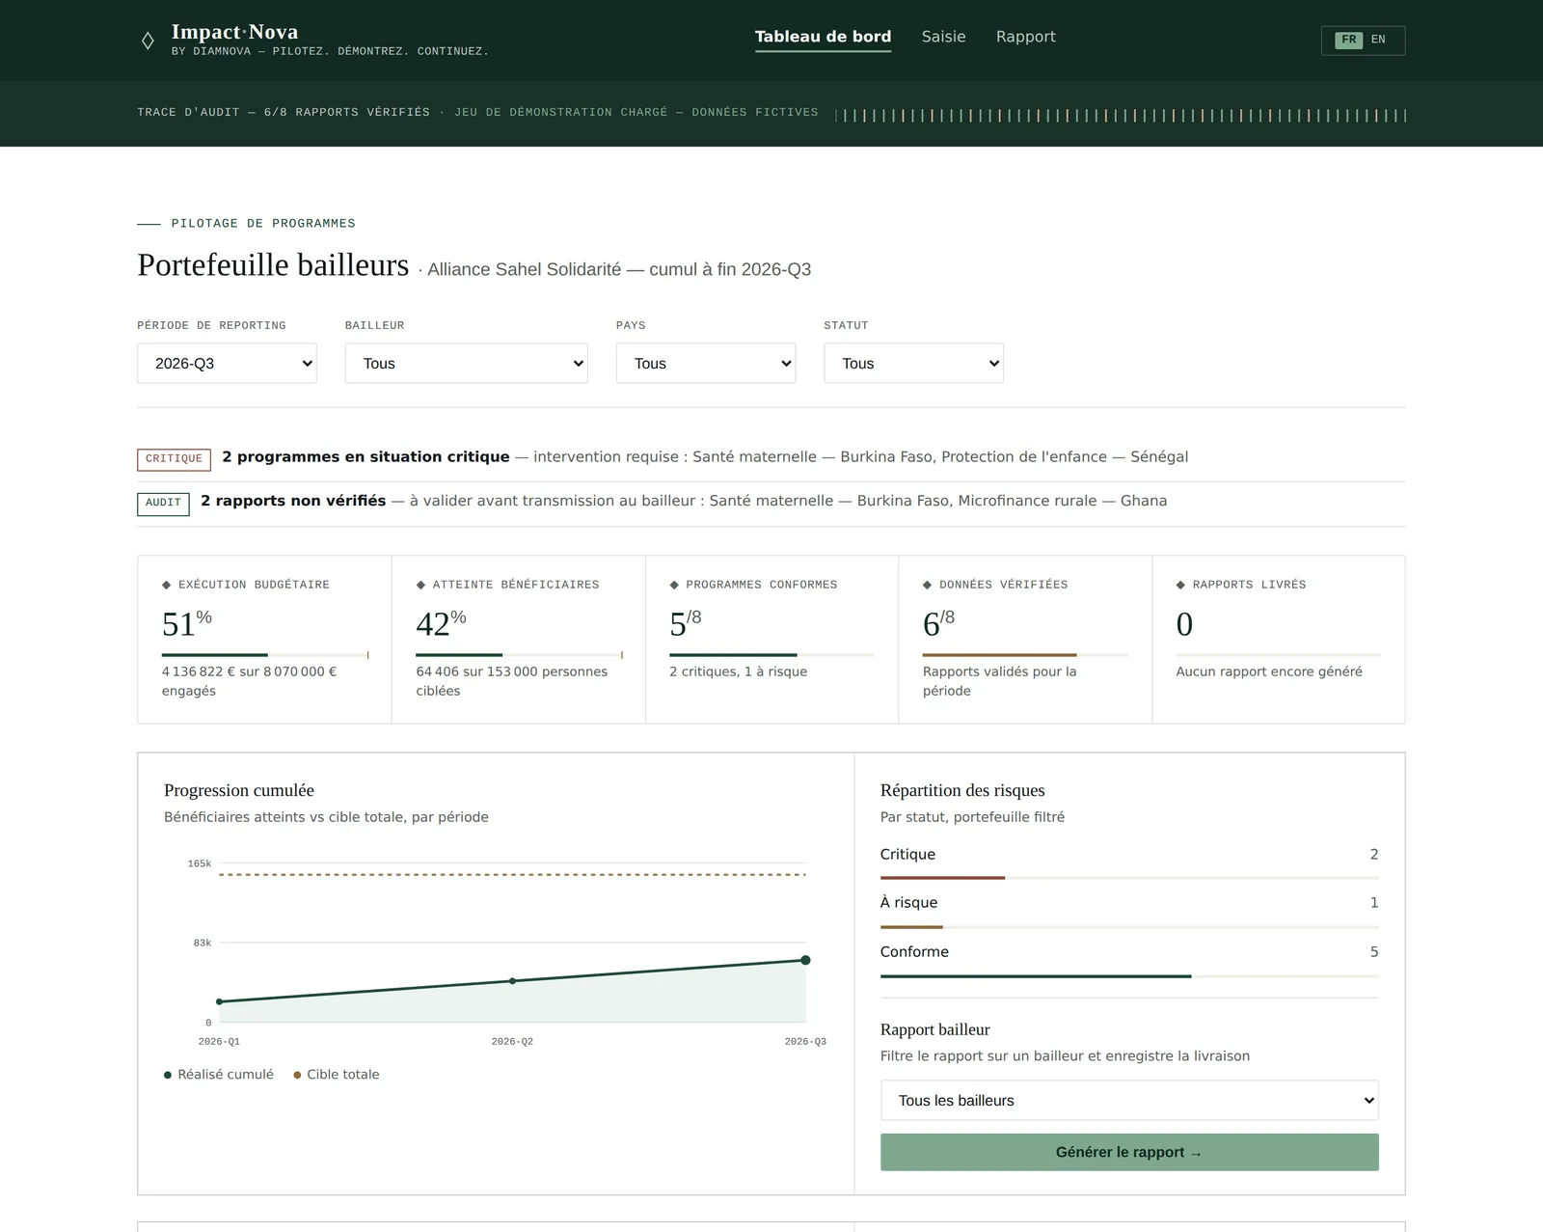This screenshot has height=1232, width=1543.
Task: Click the '0' rapports livrés value
Action: click(1184, 624)
